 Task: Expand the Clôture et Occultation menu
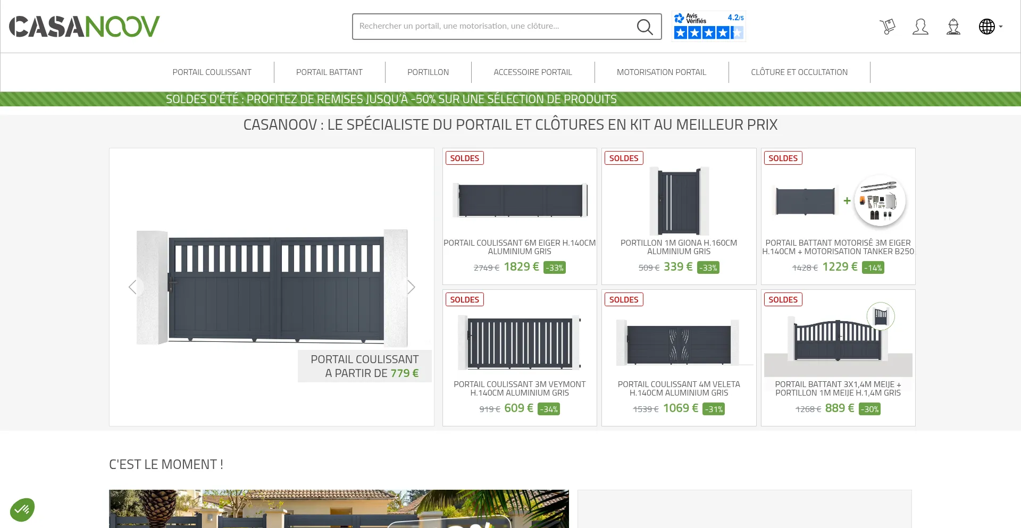[799, 72]
